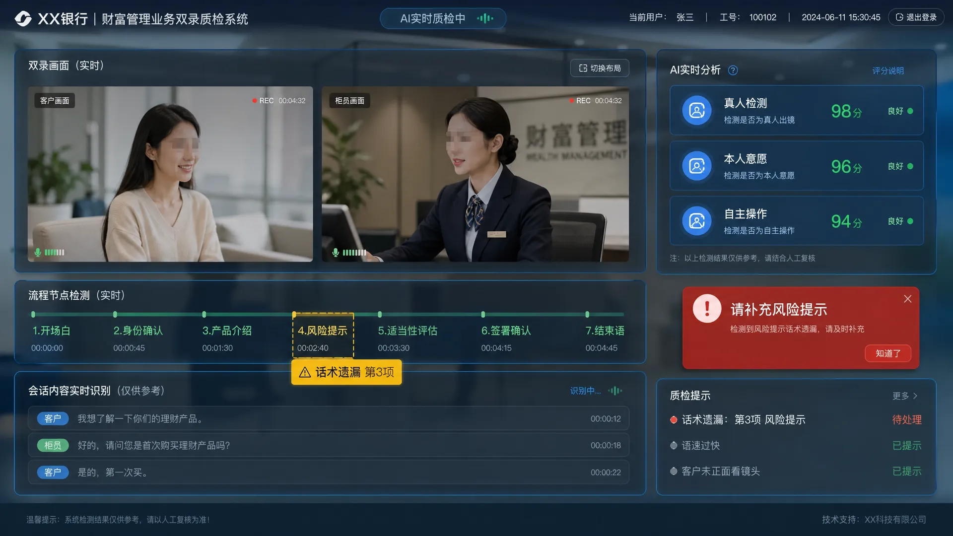Close the 请补充风险提示 alert
This screenshot has width=953, height=536.
(x=907, y=299)
